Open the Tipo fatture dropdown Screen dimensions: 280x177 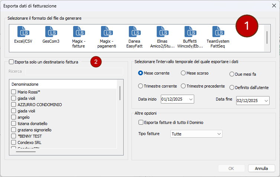[x=218, y=134]
